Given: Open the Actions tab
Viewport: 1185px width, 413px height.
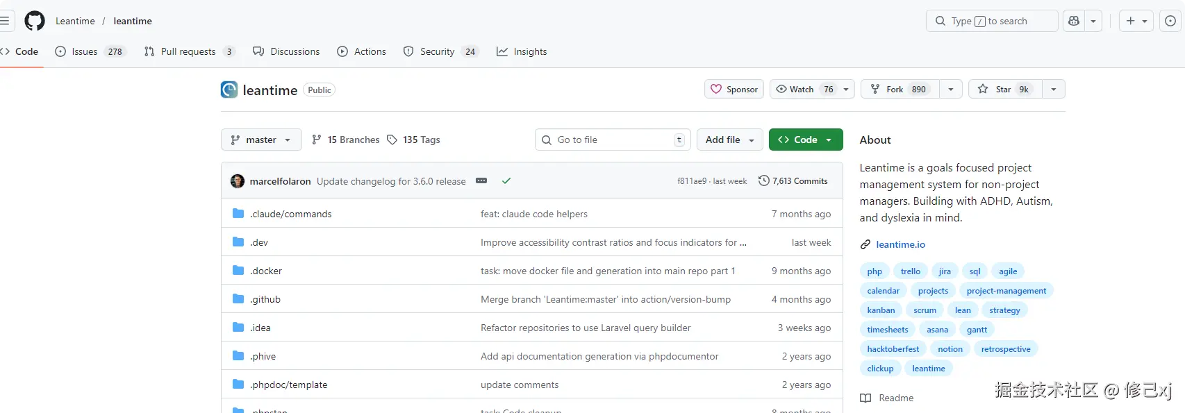Looking at the screenshot, I should 361,51.
